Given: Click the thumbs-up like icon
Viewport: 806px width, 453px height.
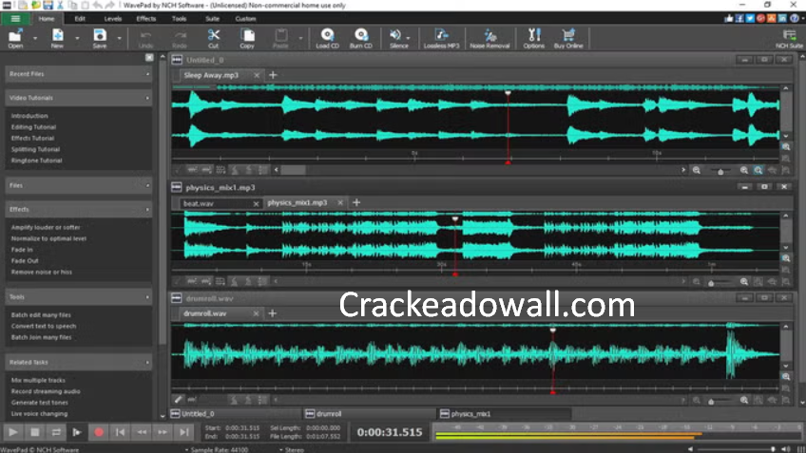Looking at the screenshot, I should pyautogui.click(x=729, y=18).
